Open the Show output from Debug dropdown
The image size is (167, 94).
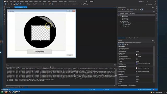coord(28,67)
